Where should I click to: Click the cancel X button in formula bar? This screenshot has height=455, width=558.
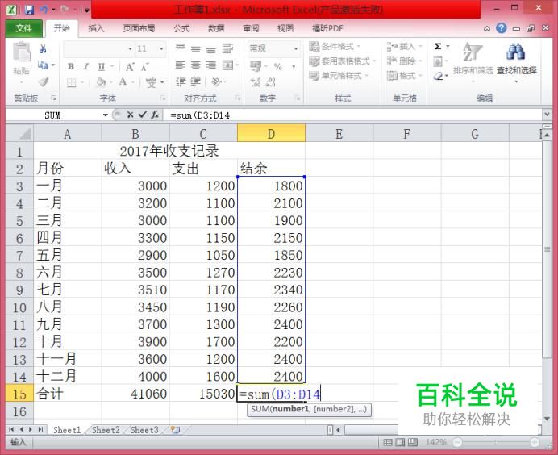click(x=130, y=115)
